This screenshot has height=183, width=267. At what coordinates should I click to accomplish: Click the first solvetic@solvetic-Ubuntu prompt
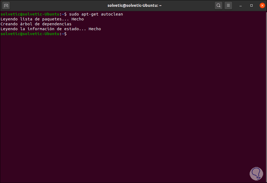[x=33, y=14]
